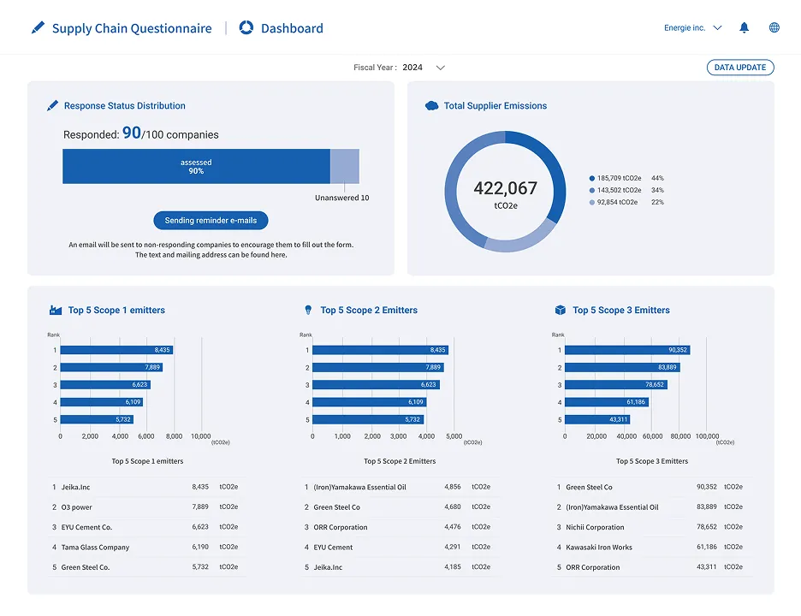
Task: Click the pencil icon next to Response Status Distribution
Action: [x=53, y=106]
